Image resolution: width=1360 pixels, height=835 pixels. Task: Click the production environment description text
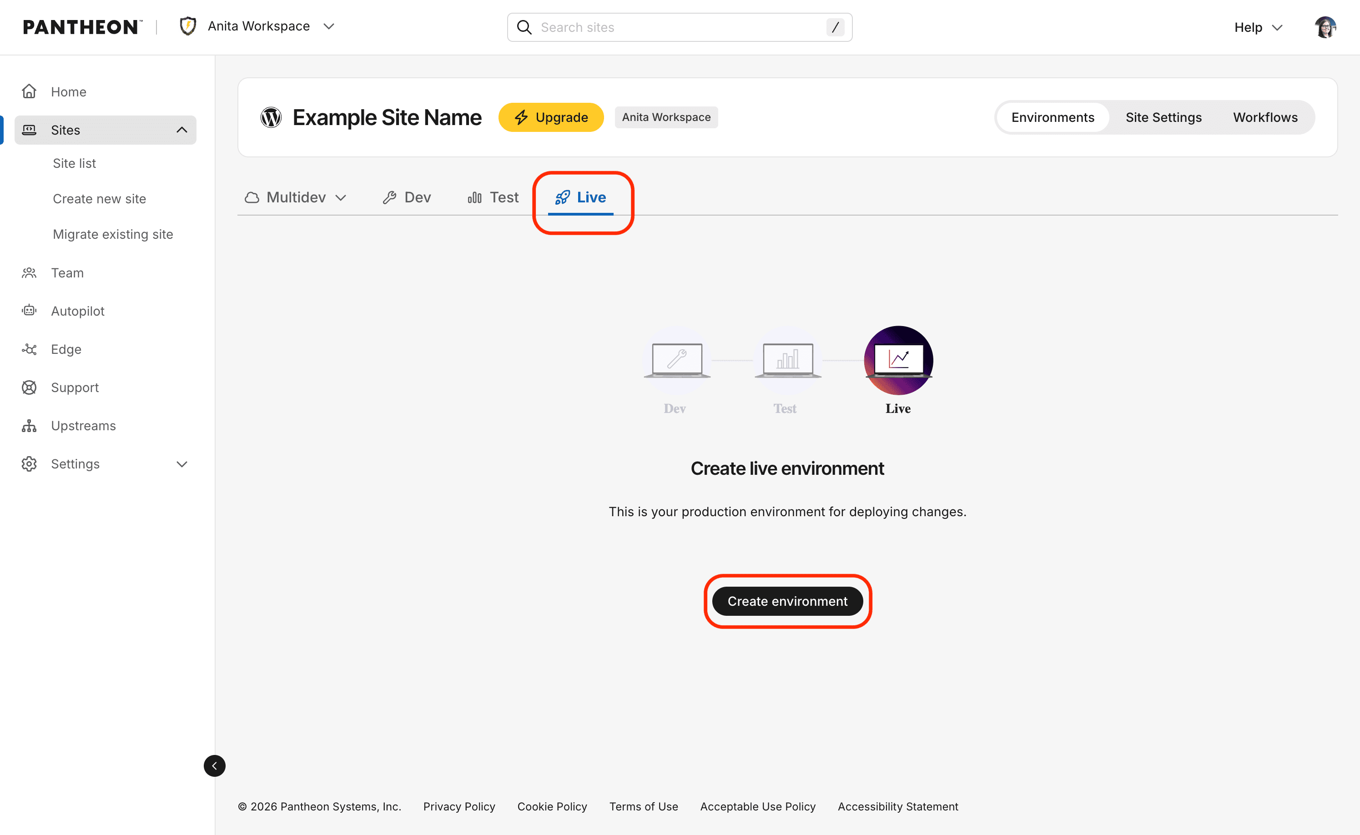(787, 512)
